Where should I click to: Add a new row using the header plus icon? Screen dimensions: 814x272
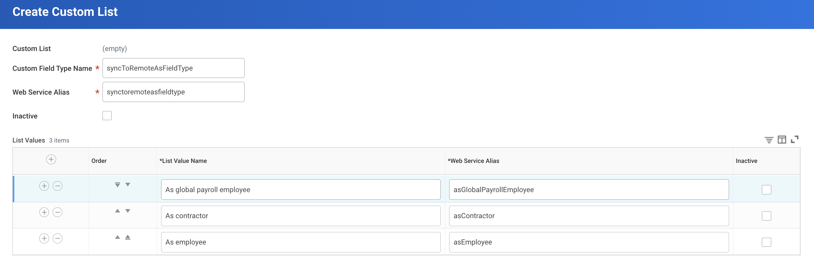[51, 160]
